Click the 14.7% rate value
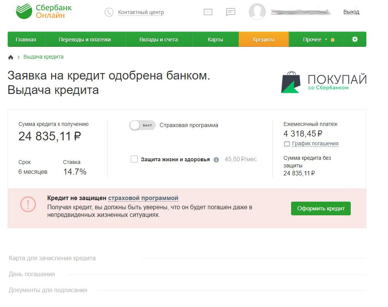The height and width of the screenshot is (307, 388). point(75,172)
